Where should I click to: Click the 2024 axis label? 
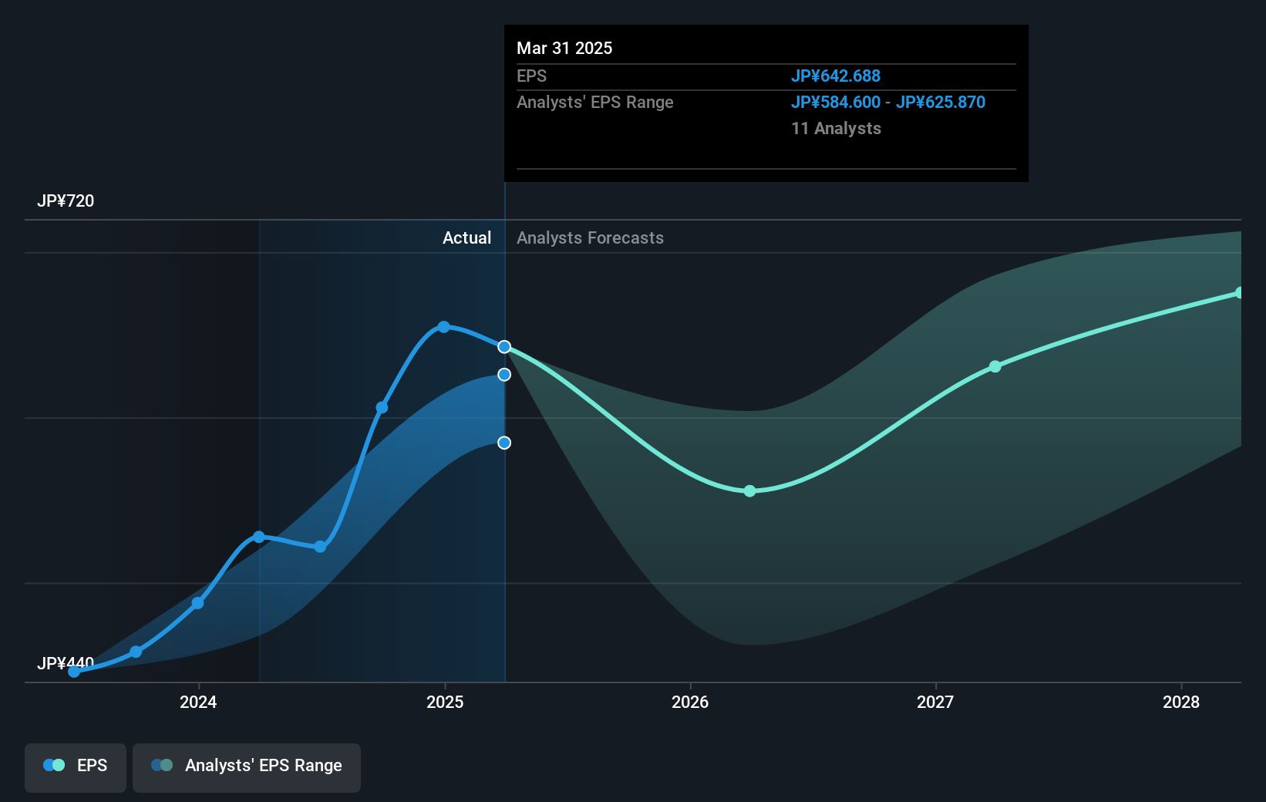point(198,702)
